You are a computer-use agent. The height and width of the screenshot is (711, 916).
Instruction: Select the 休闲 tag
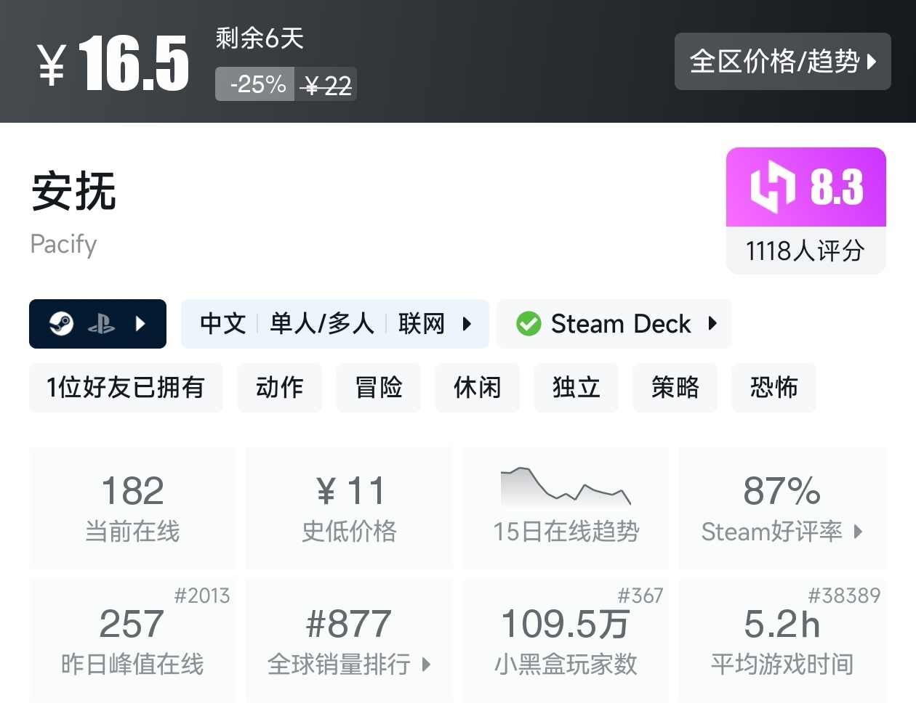[x=477, y=388]
